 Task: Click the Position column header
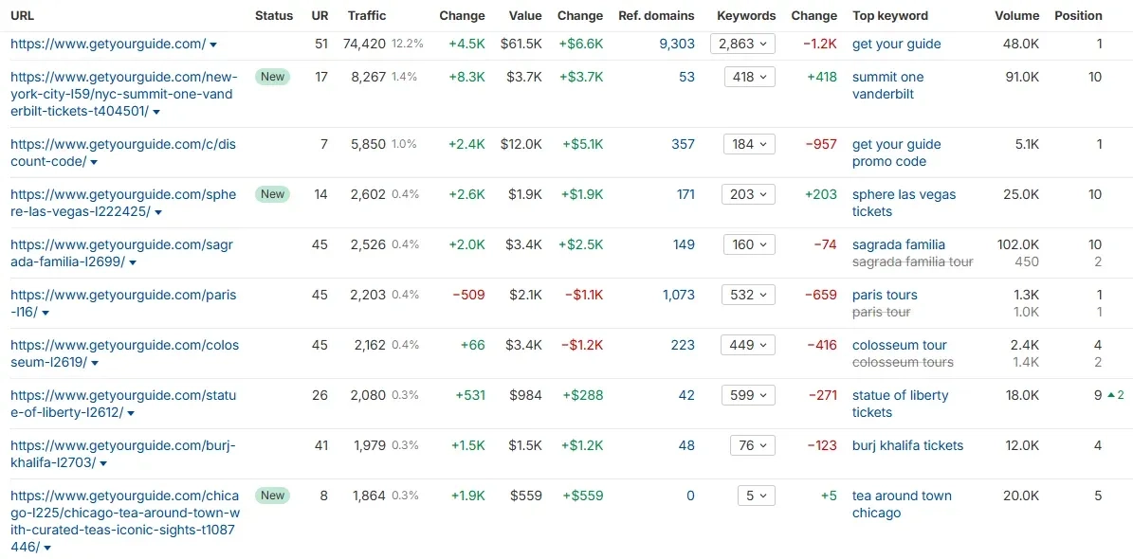pos(1078,16)
